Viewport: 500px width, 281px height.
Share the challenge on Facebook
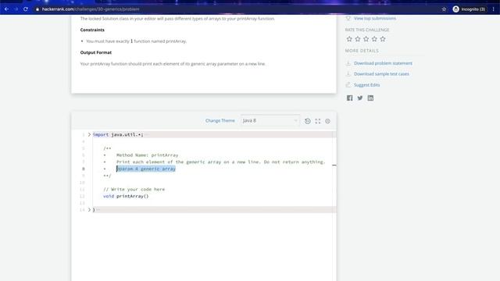349,98
